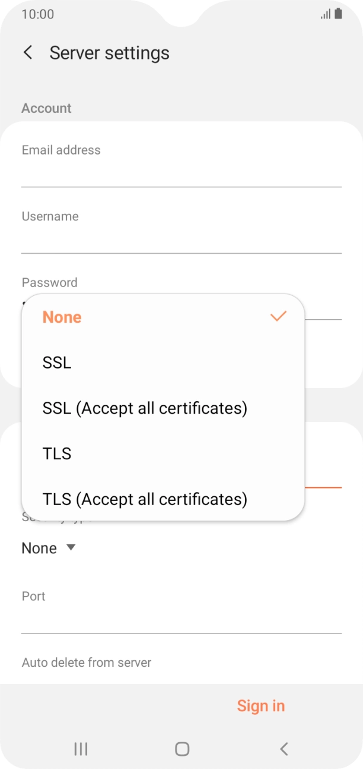Viewport: 363px width, 769px height.
Task: Tap the battery icon in status bar
Action: click(338, 14)
